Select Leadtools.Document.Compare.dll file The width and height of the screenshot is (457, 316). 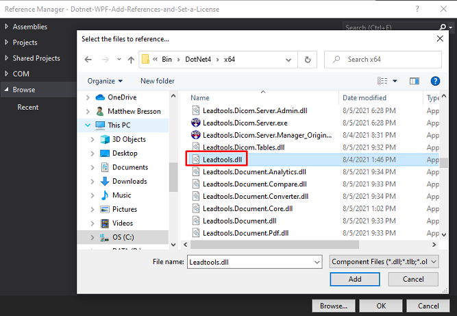coord(255,184)
